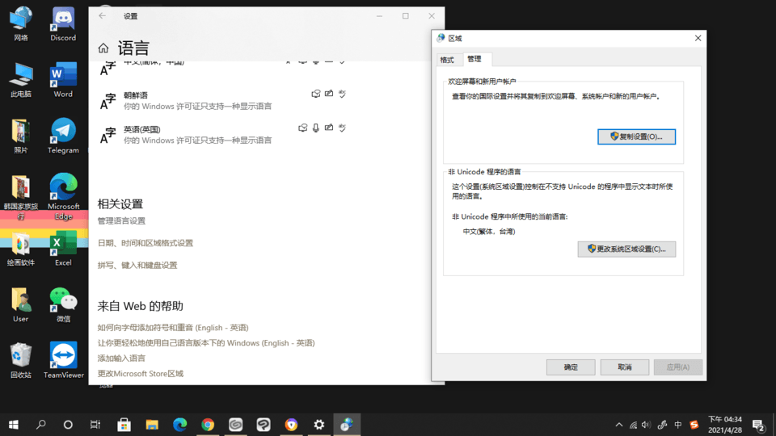Open the 日期、时间和区域格式设置 link
This screenshot has width=776, height=436.
145,243
